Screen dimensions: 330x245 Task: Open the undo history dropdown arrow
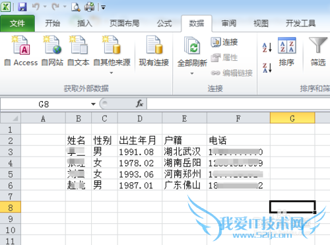tap(45, 7)
